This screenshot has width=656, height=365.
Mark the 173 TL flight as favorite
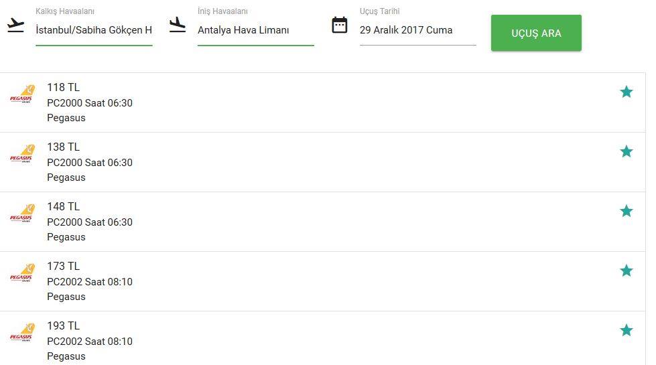tap(626, 271)
